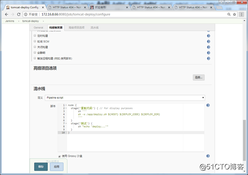Viewport: 248px width, 175px height.
Task: Open a new browser tab
Action: (219, 8)
